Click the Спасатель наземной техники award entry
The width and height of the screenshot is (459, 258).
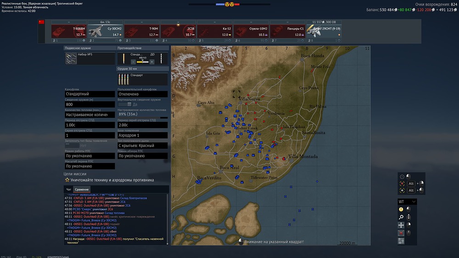click(115, 241)
